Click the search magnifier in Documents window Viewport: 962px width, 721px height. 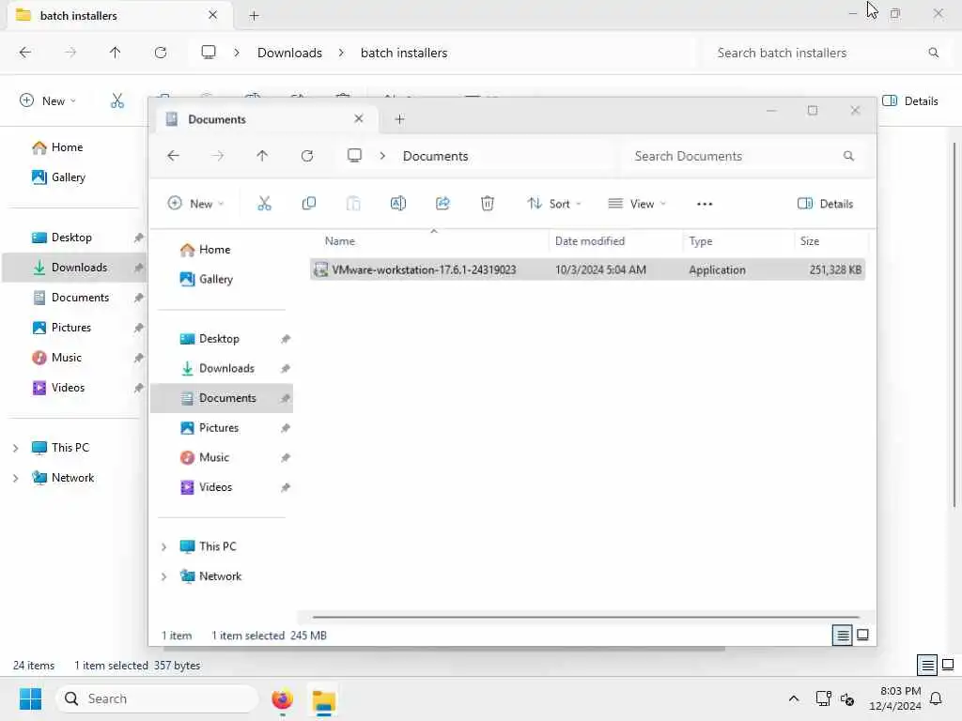coord(848,156)
